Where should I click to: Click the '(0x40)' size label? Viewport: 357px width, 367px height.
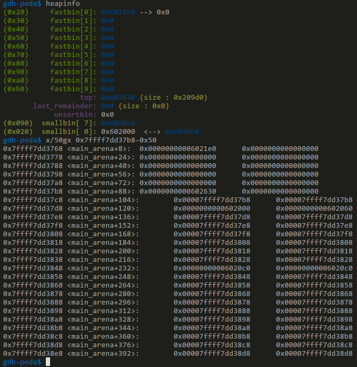[16, 29]
